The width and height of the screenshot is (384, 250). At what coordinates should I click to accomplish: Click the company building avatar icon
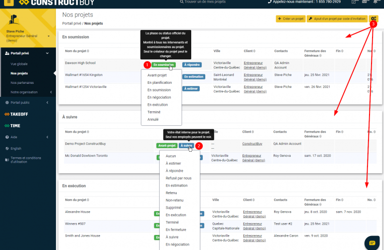[x=13, y=19]
